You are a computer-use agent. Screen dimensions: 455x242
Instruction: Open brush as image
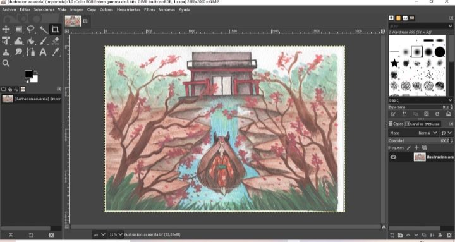tap(448, 114)
